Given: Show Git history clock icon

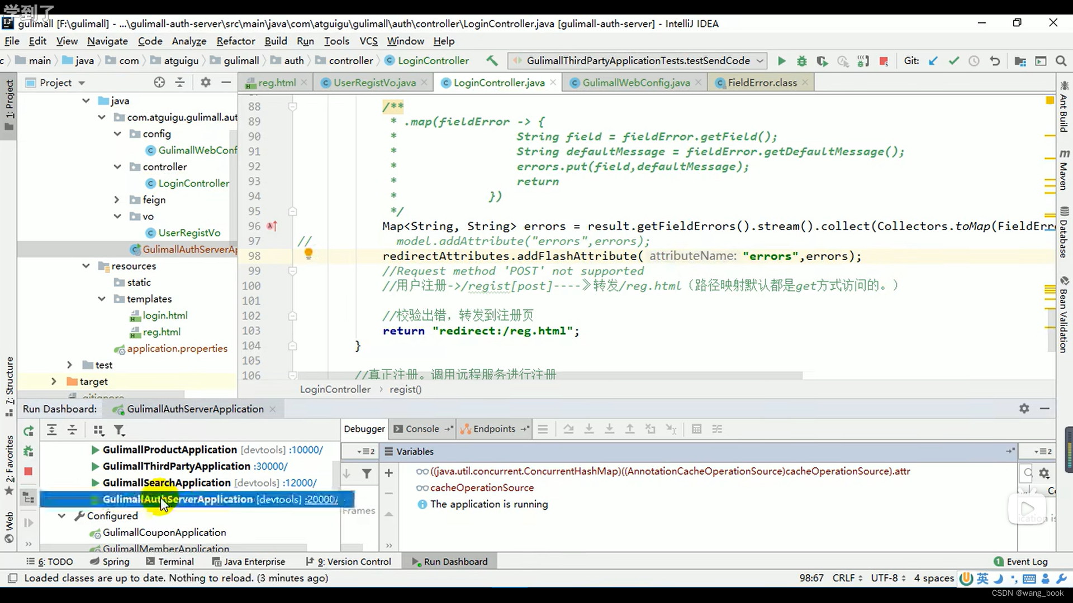Looking at the screenshot, I should (x=974, y=61).
